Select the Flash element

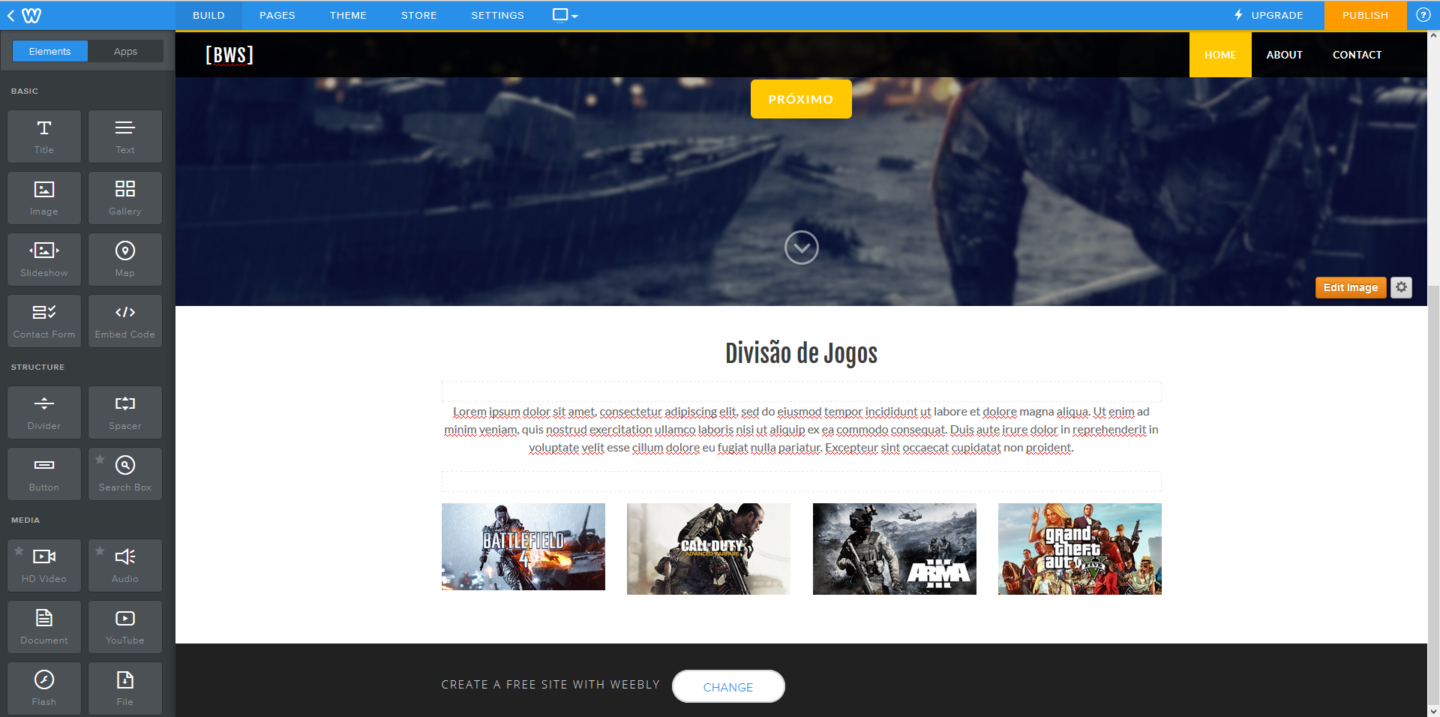coord(44,688)
